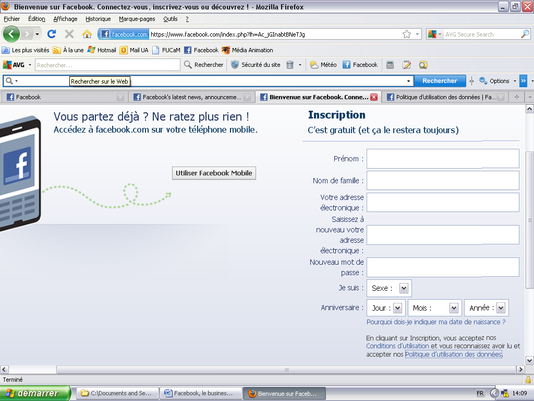Open the Les plus visités bookmark folder
The height and width of the screenshot is (401, 534).
[x=26, y=50]
